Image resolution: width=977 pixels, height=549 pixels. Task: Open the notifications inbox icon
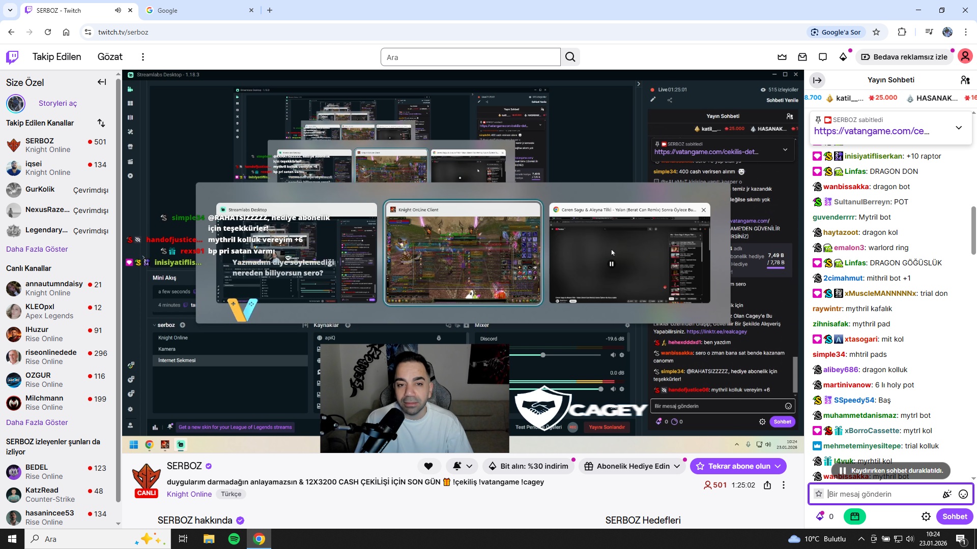802,57
